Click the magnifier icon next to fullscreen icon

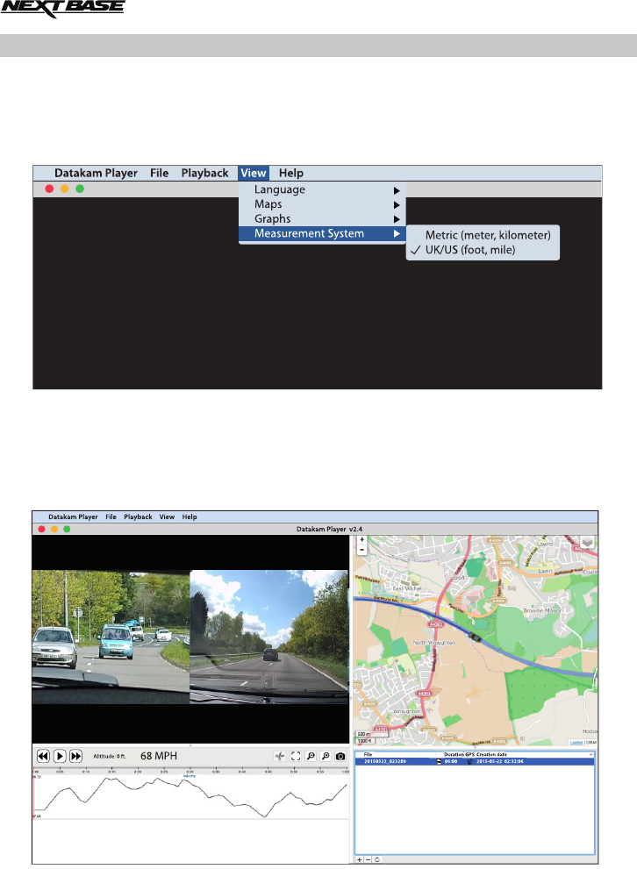click(x=311, y=756)
